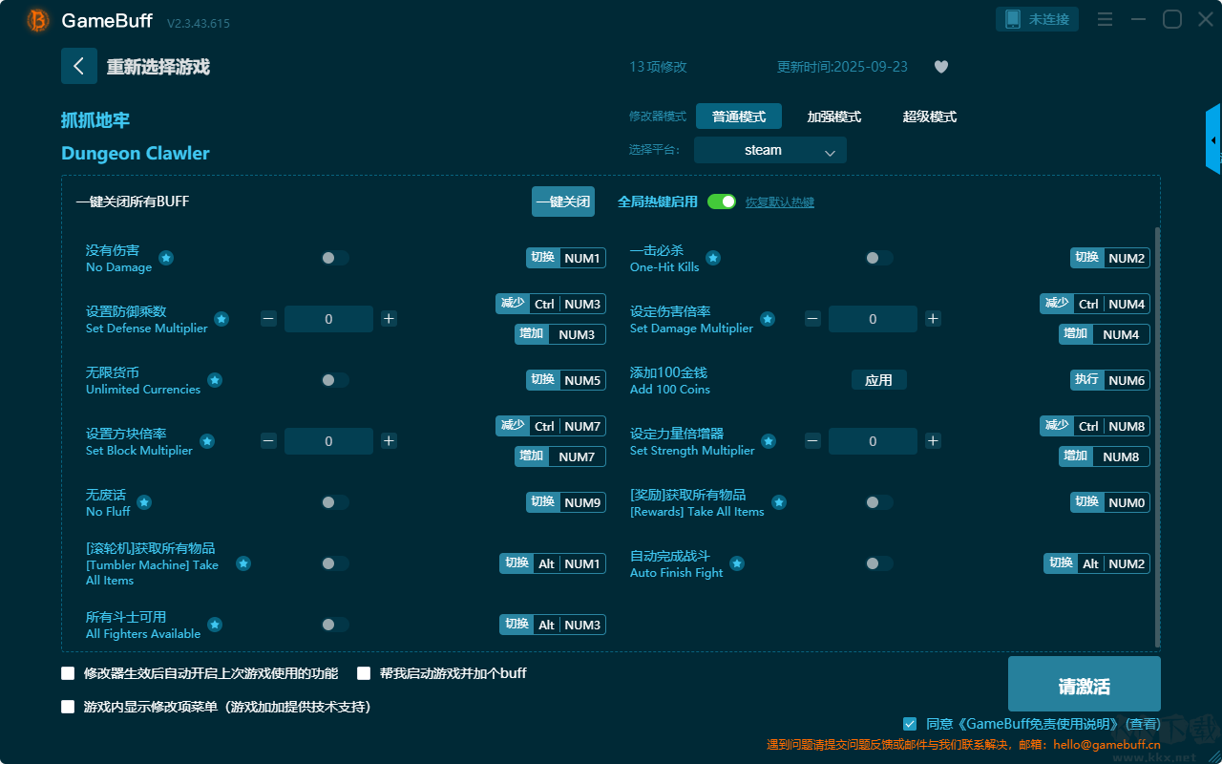Viewport: 1222px width, 764px height.
Task: Click the GameBuff logo icon
Action: [38, 20]
